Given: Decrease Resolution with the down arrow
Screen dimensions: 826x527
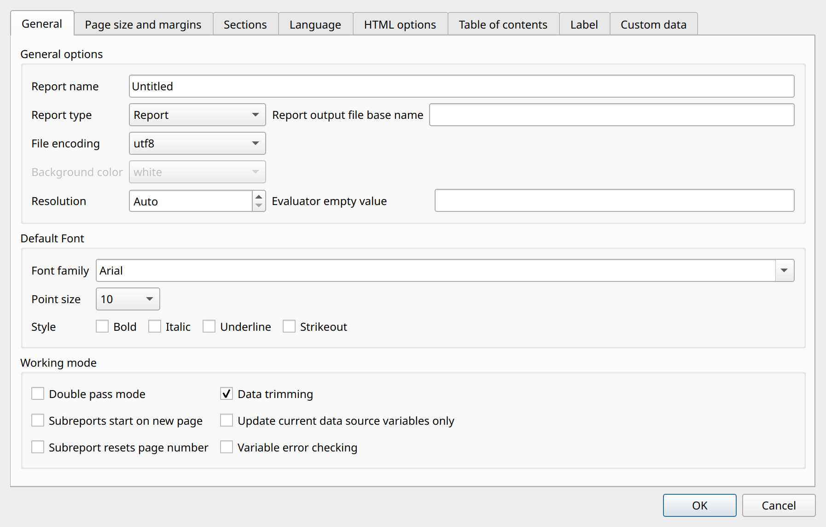Looking at the screenshot, I should [x=259, y=206].
